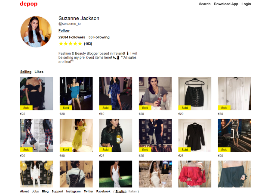Open the black lace-up skirt listing
The width and height of the screenshot is (271, 195).
pyautogui.click(x=194, y=94)
